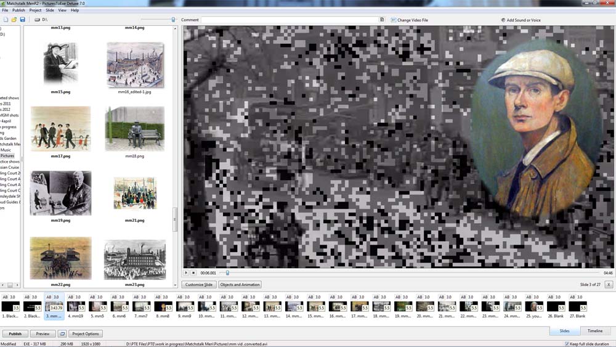
Task: Switch to the Slides tab
Action: tap(564, 331)
